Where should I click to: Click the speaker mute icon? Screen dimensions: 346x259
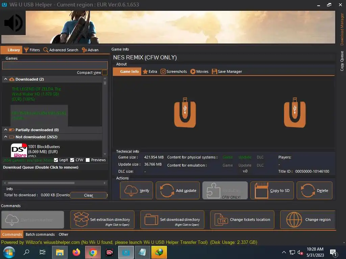[13, 23]
